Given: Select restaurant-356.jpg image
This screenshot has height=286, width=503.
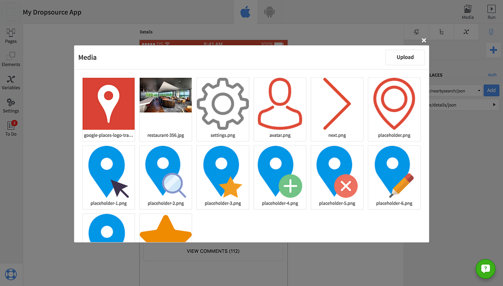Looking at the screenshot, I should click(166, 109).
